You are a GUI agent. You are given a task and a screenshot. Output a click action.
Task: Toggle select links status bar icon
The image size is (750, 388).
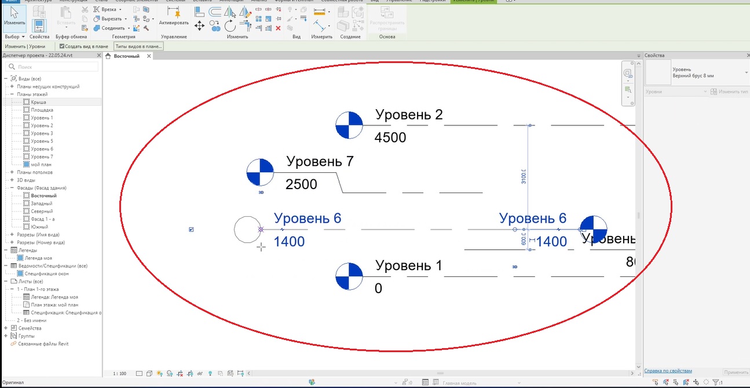tap(654, 382)
